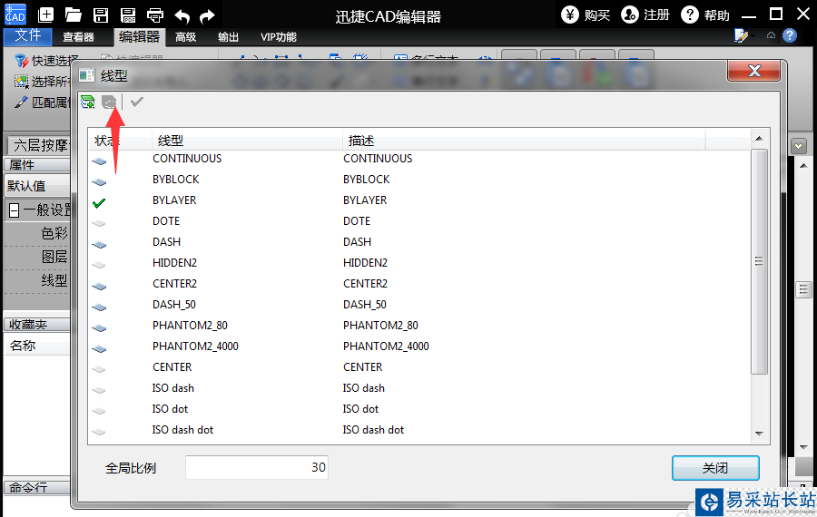Click the 描述 column header
This screenshot has height=517, width=817.
click(524, 140)
